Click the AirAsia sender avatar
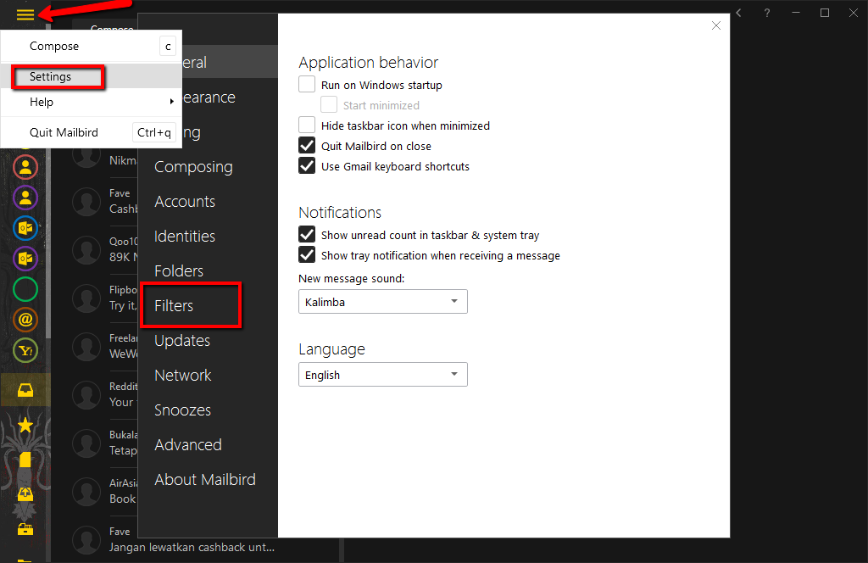Image resolution: width=868 pixels, height=563 pixels. click(86, 491)
